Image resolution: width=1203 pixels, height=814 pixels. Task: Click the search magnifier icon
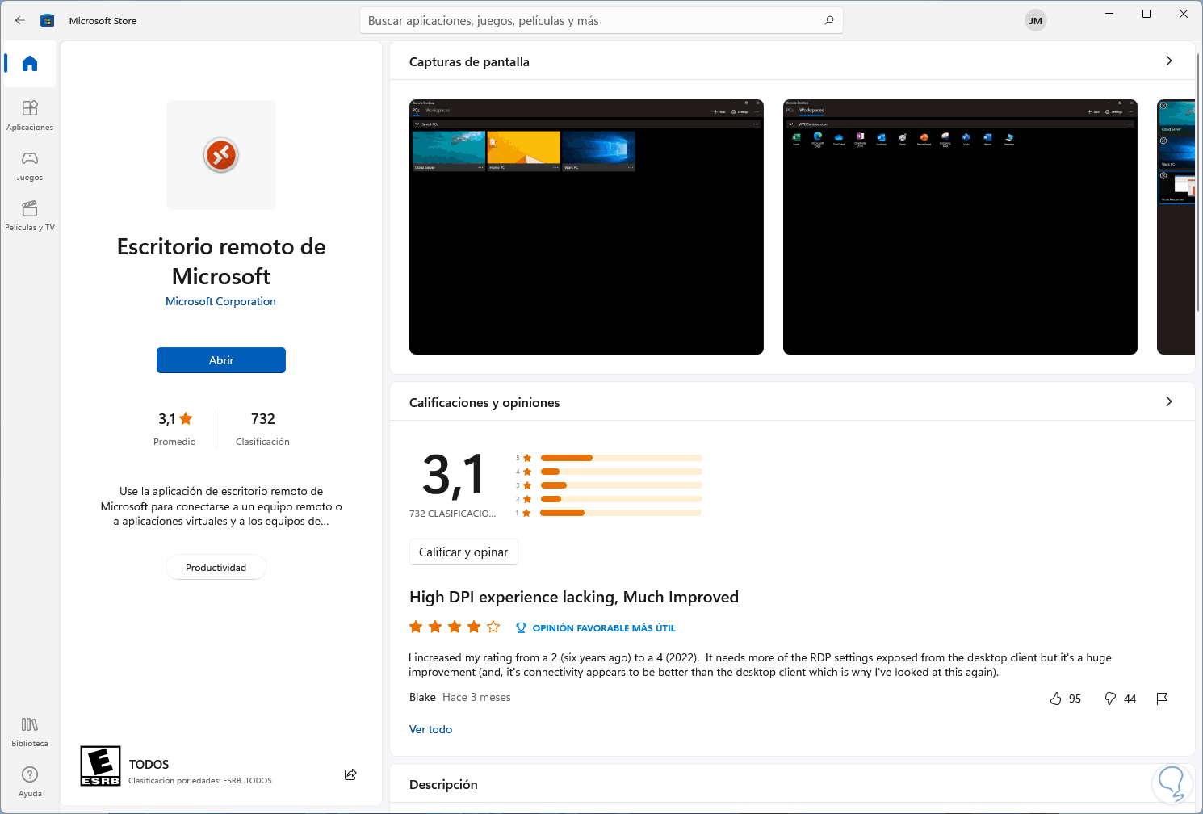pyautogui.click(x=828, y=20)
